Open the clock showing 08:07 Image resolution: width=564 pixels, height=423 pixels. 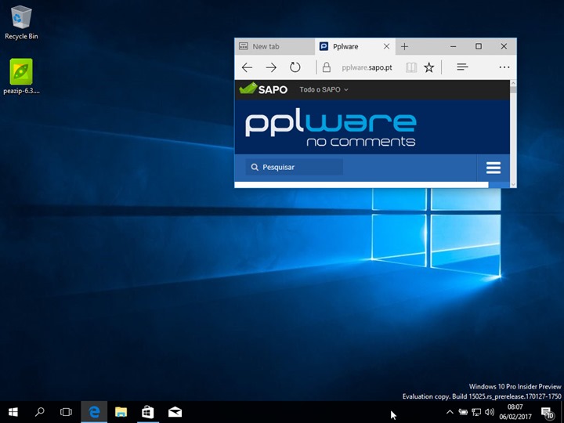point(515,412)
